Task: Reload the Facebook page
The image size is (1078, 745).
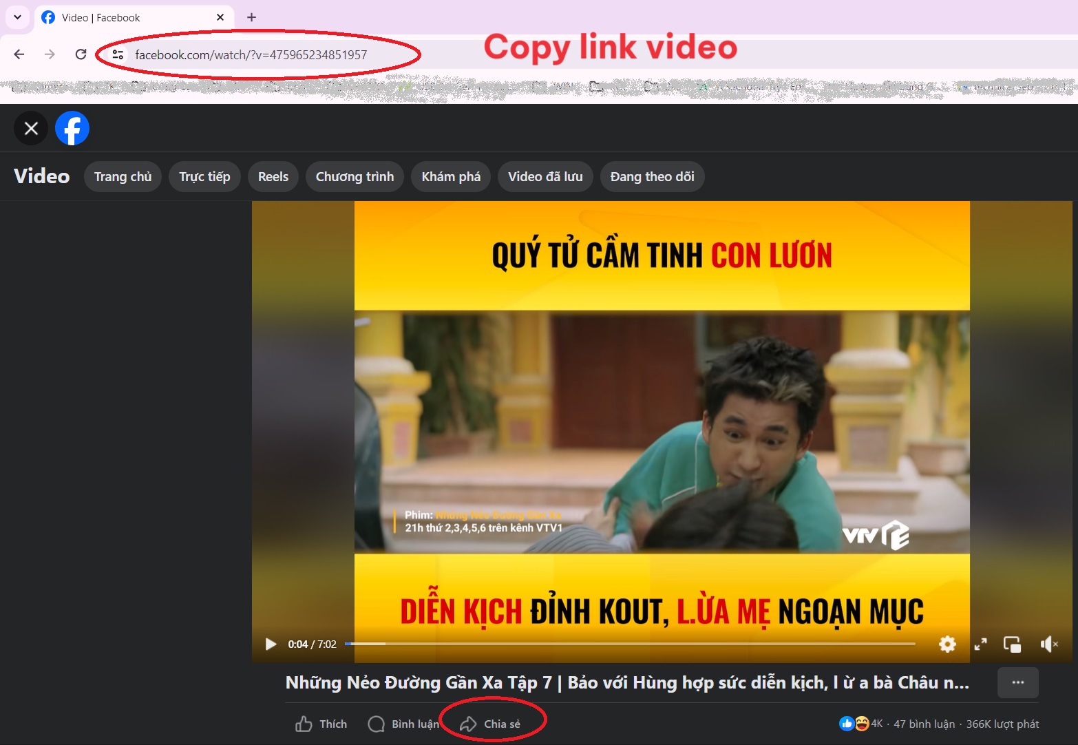Action: coord(81,54)
